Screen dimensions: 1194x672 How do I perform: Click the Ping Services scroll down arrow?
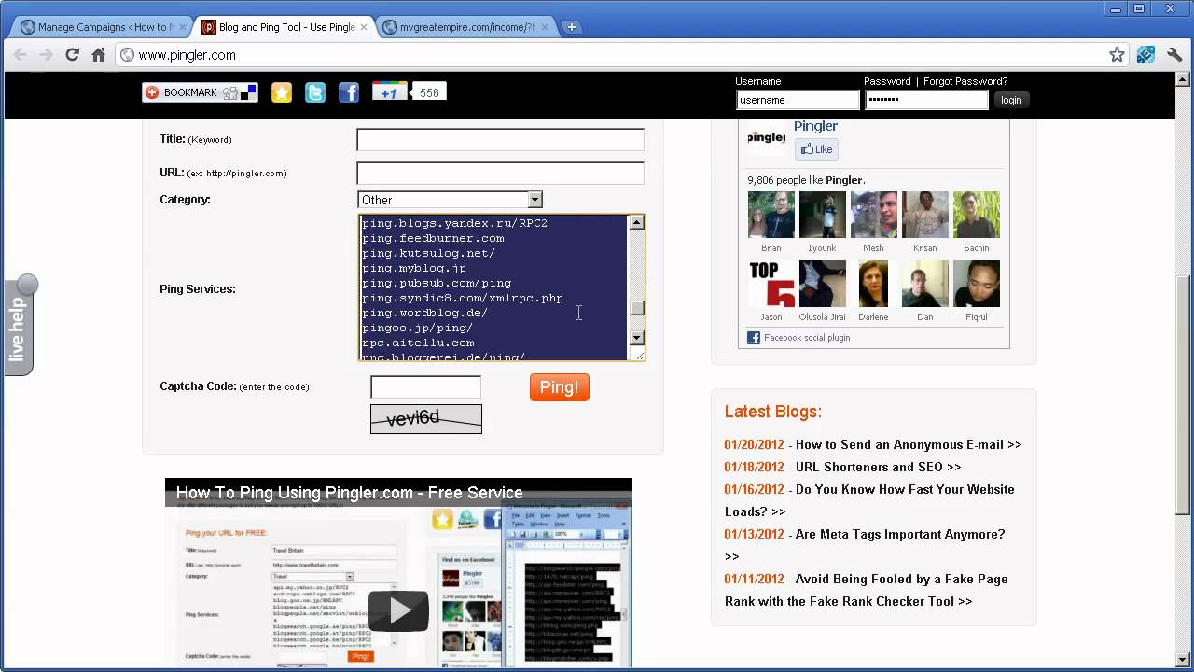click(x=636, y=338)
